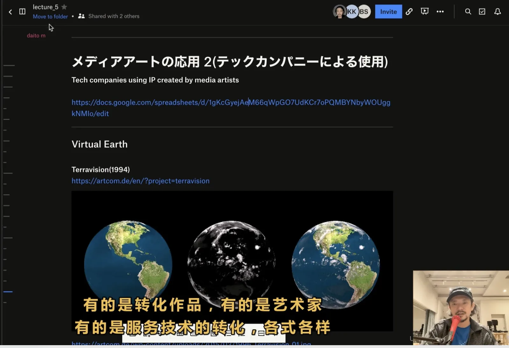Click Move to folder link
Viewport: 509px width, 348px height.
pos(50,17)
